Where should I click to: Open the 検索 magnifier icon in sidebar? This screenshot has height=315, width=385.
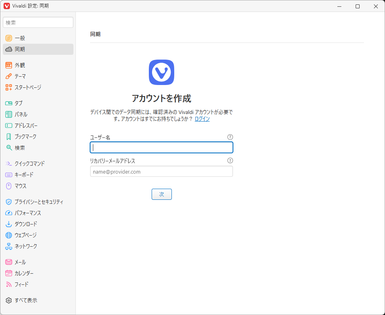9,148
